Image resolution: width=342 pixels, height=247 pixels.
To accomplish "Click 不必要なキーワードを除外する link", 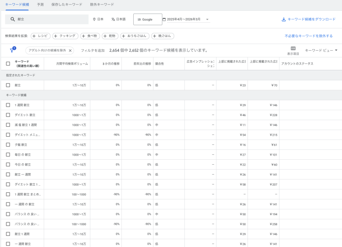I will (309, 36).
